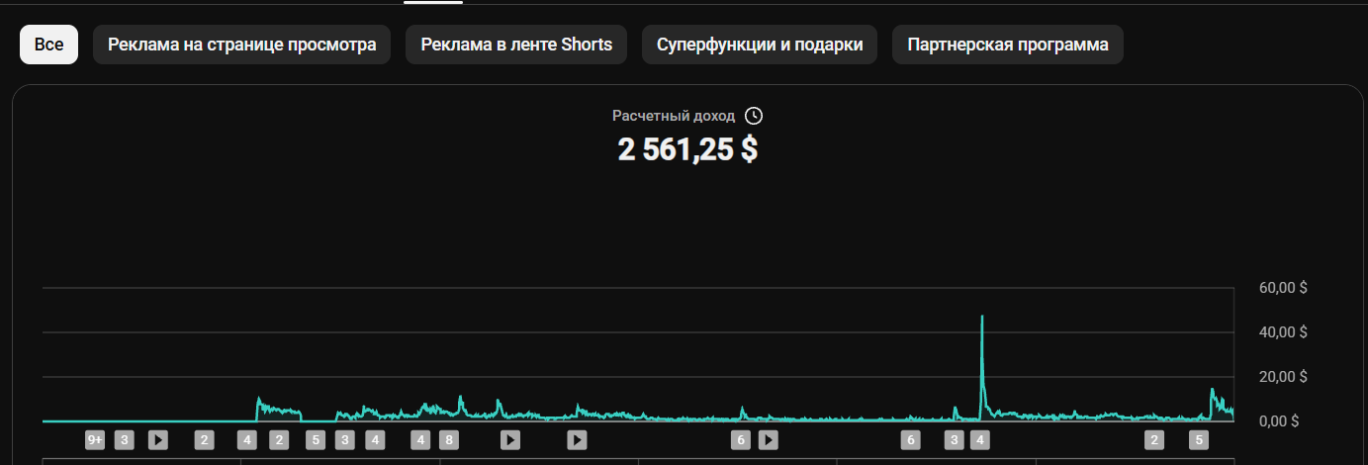Open the "Суперфункции и подарки" filter chip
Viewport: 1368px width, 465px height.
point(760,45)
